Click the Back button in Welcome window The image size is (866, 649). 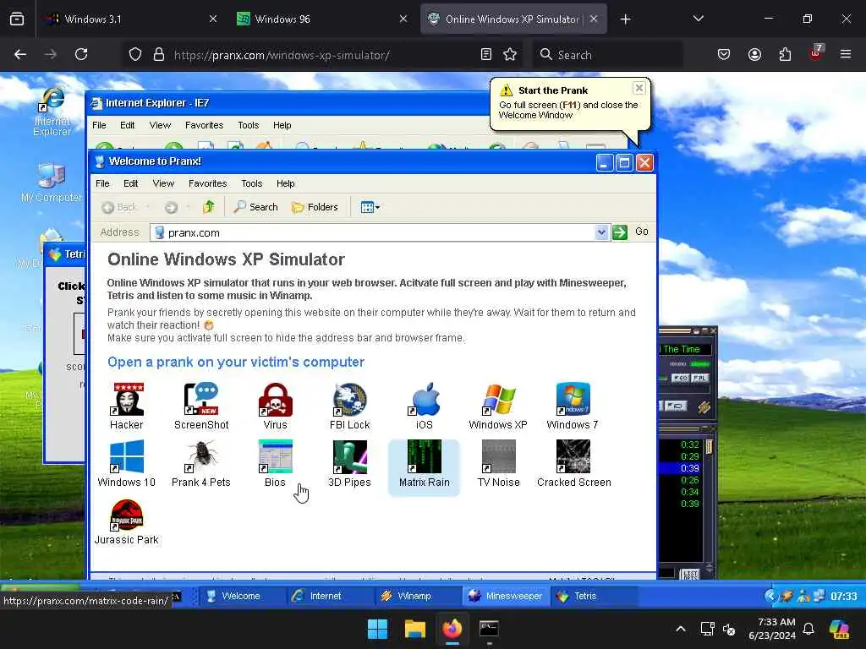(x=120, y=207)
